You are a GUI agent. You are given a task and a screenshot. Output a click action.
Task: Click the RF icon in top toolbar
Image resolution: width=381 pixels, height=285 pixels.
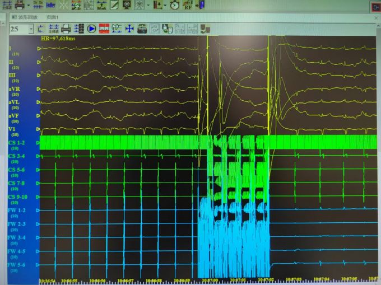coord(189,6)
